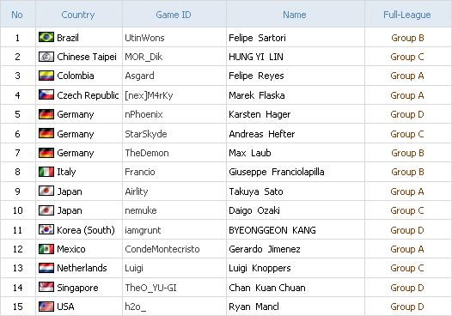Click the Full-League column header
Viewport: 452px width, 316px height.
click(x=407, y=15)
